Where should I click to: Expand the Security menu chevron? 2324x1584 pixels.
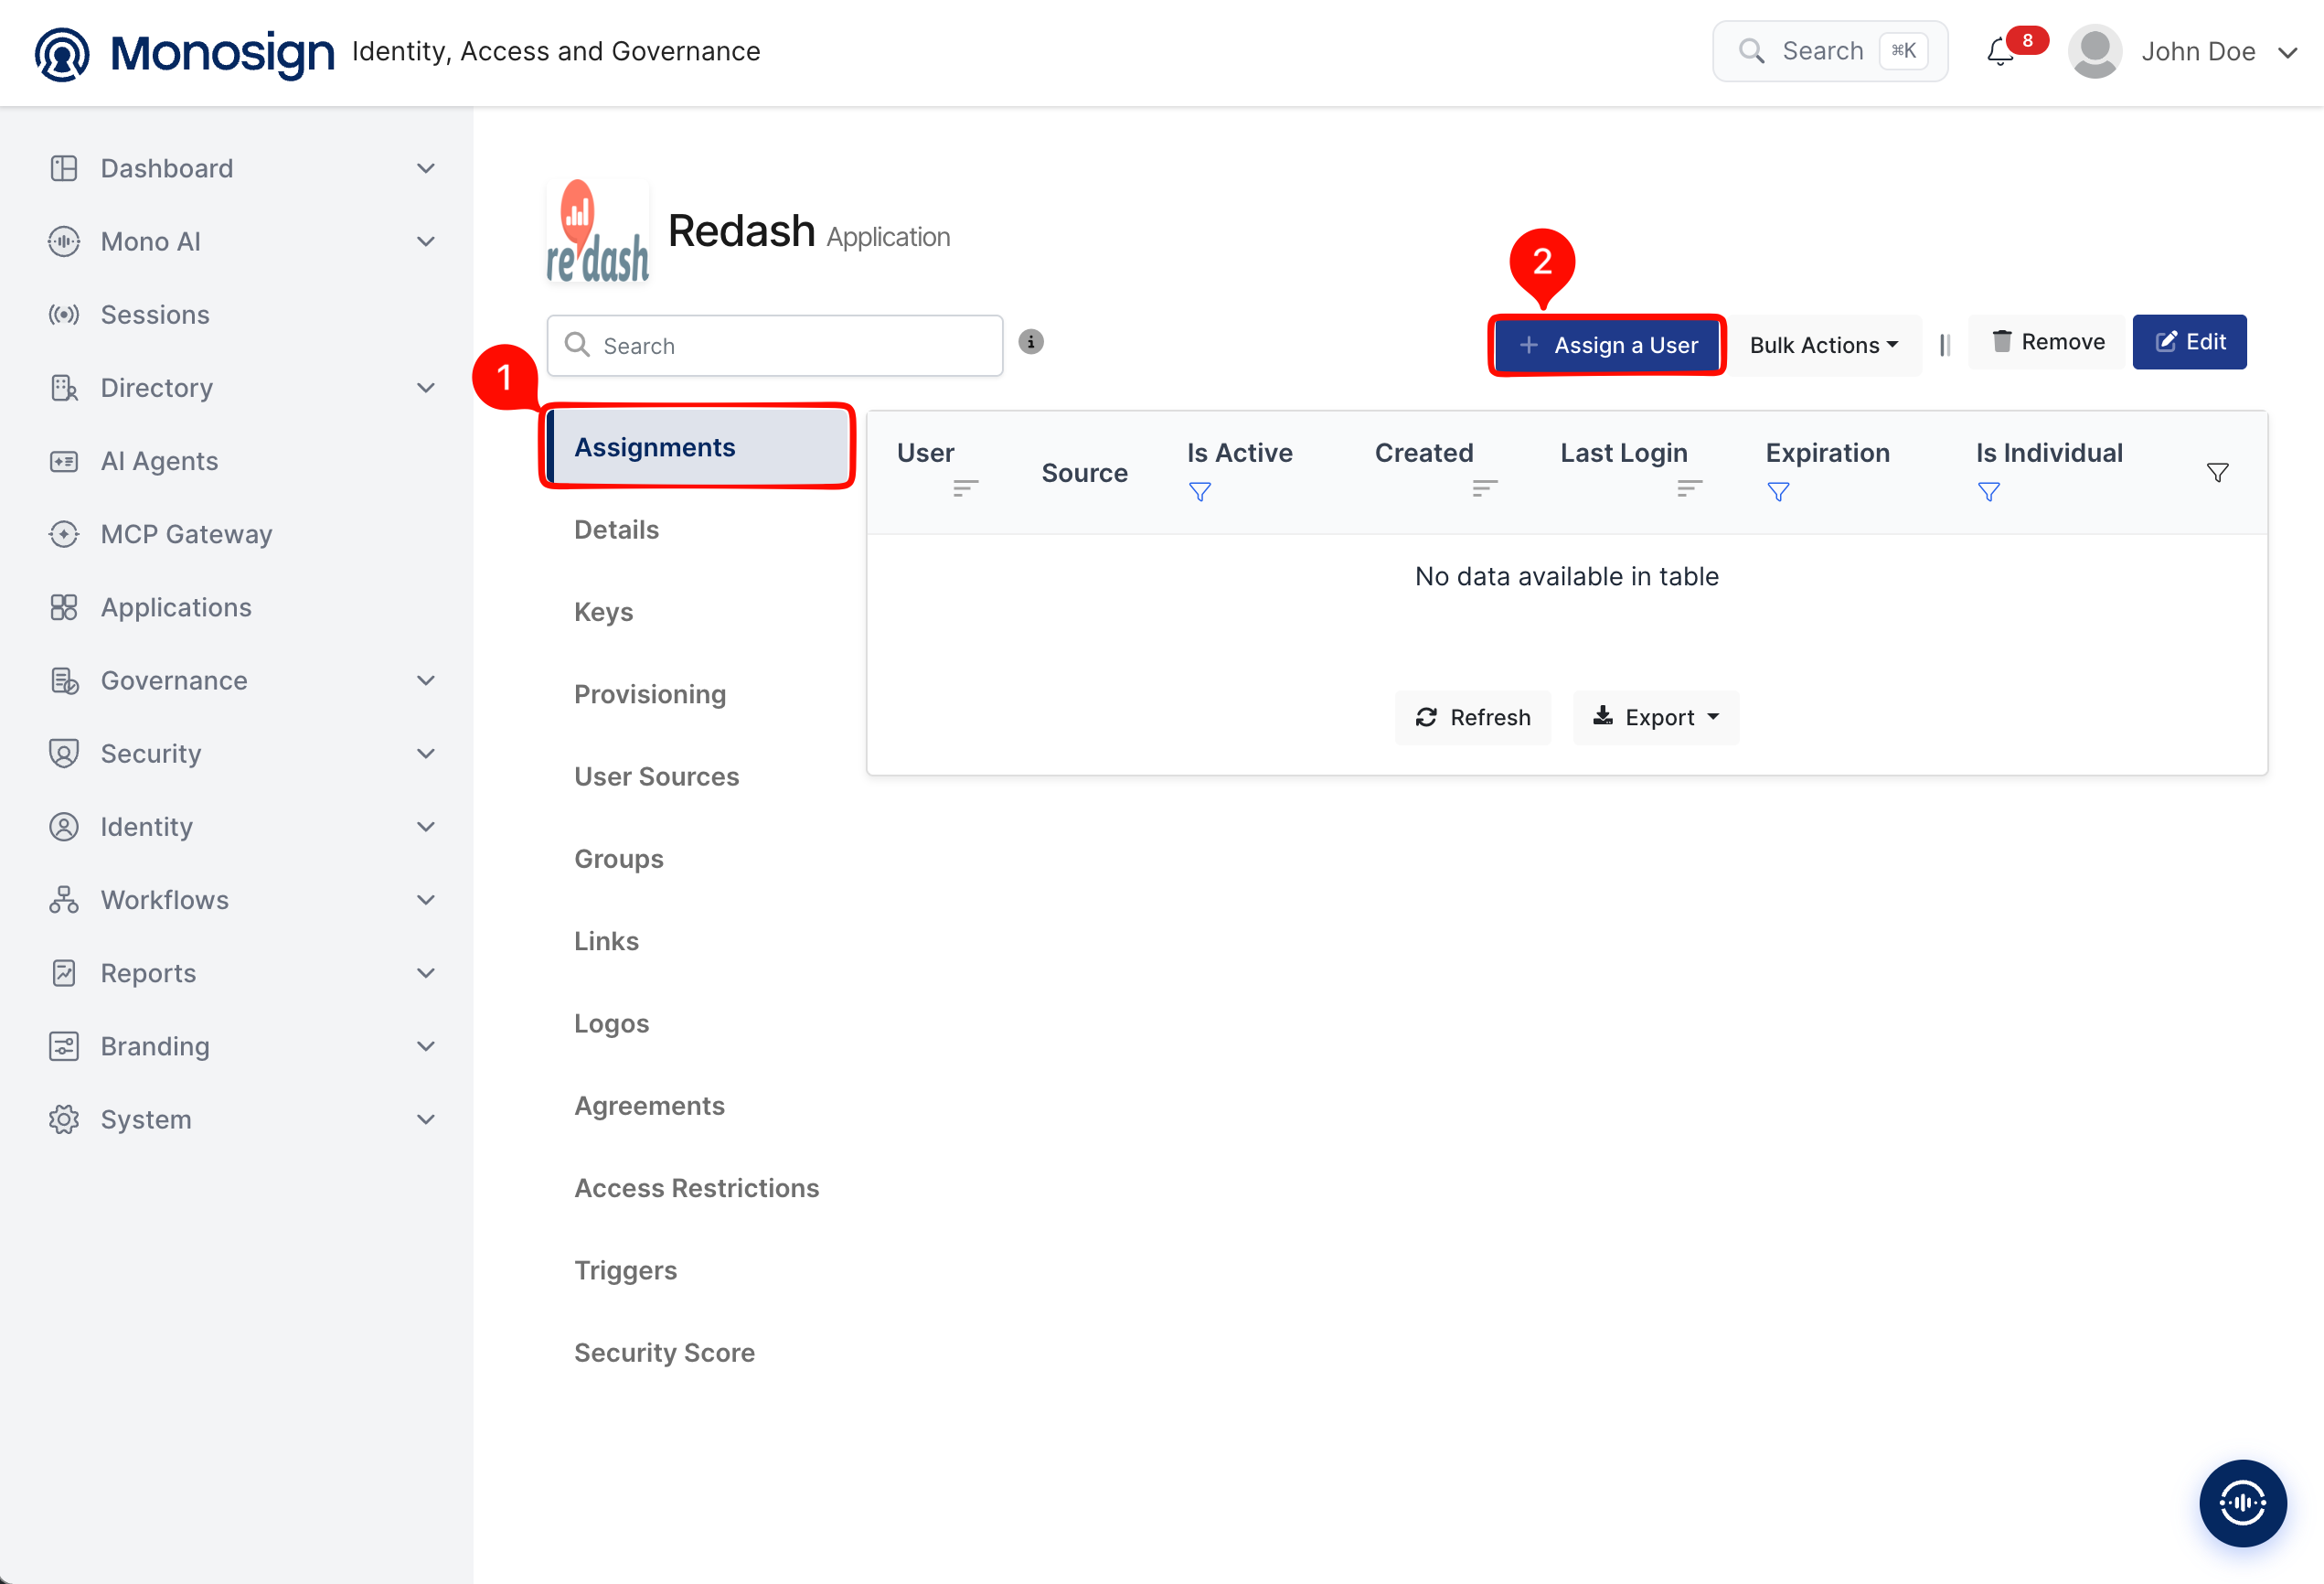pyautogui.click(x=425, y=754)
